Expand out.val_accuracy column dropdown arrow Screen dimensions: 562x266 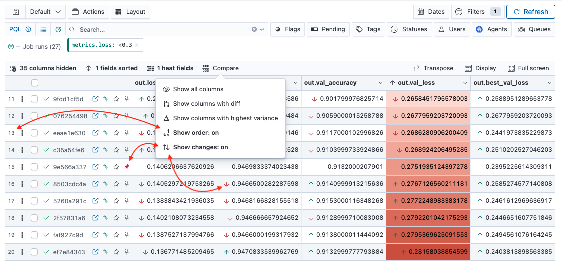coord(381,83)
